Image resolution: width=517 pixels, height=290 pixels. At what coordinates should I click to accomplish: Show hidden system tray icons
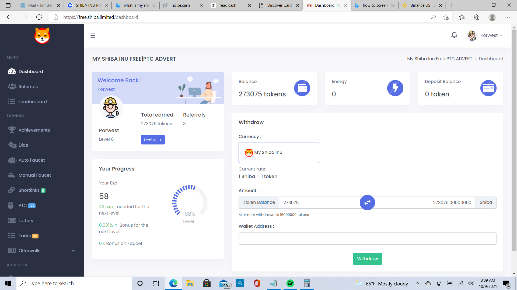[417, 283]
